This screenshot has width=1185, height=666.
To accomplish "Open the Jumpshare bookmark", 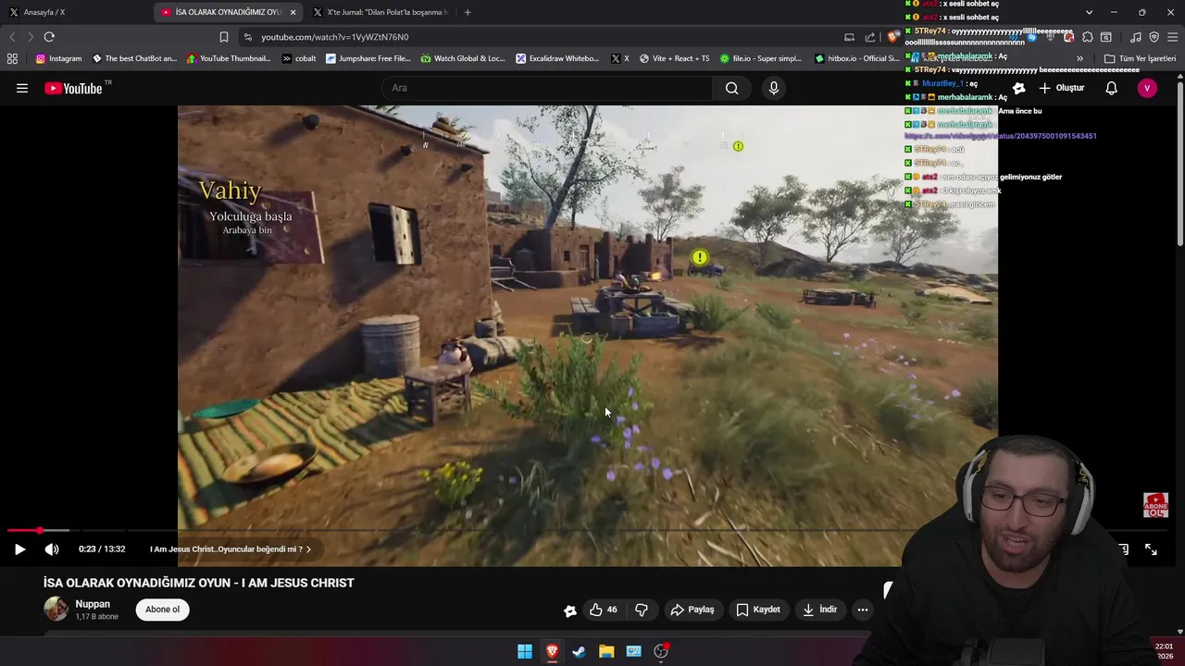I will pos(368,58).
